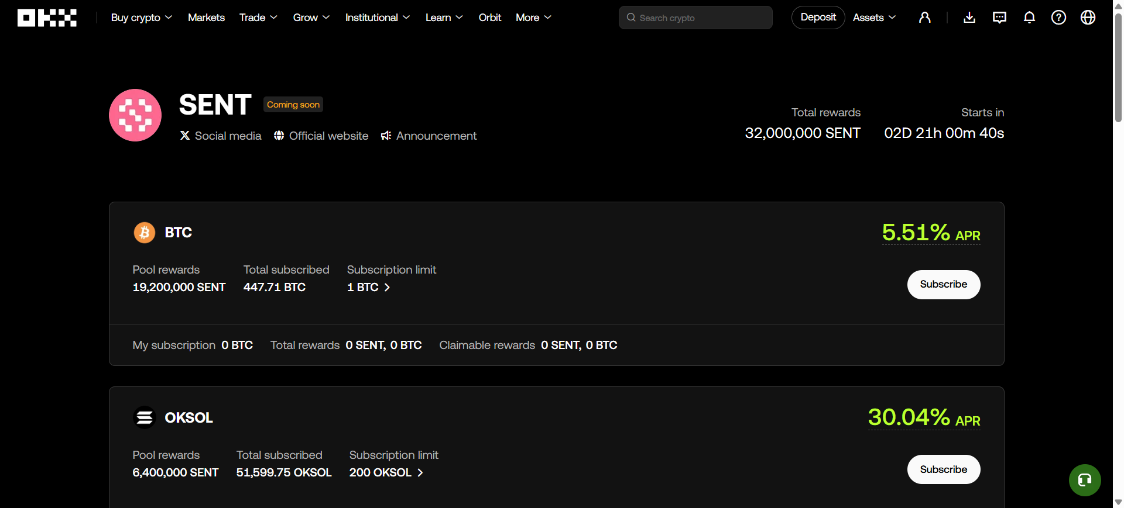The image size is (1124, 508).
Task: Open the language globe icon
Action: point(1088,18)
